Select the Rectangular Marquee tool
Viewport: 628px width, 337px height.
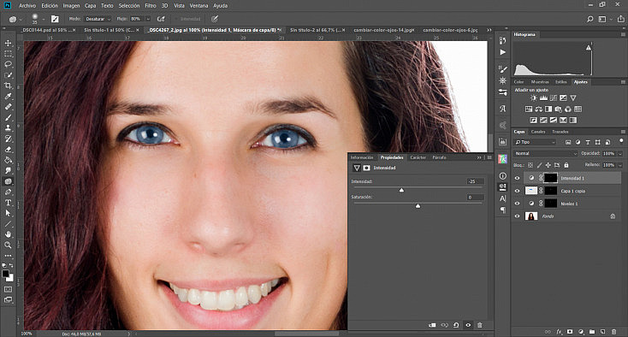click(8, 54)
